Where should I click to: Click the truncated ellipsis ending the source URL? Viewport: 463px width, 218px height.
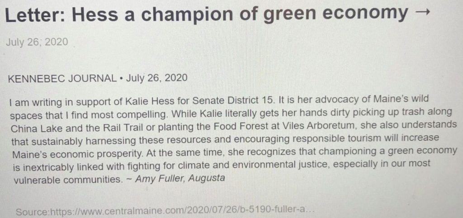pos(310,211)
